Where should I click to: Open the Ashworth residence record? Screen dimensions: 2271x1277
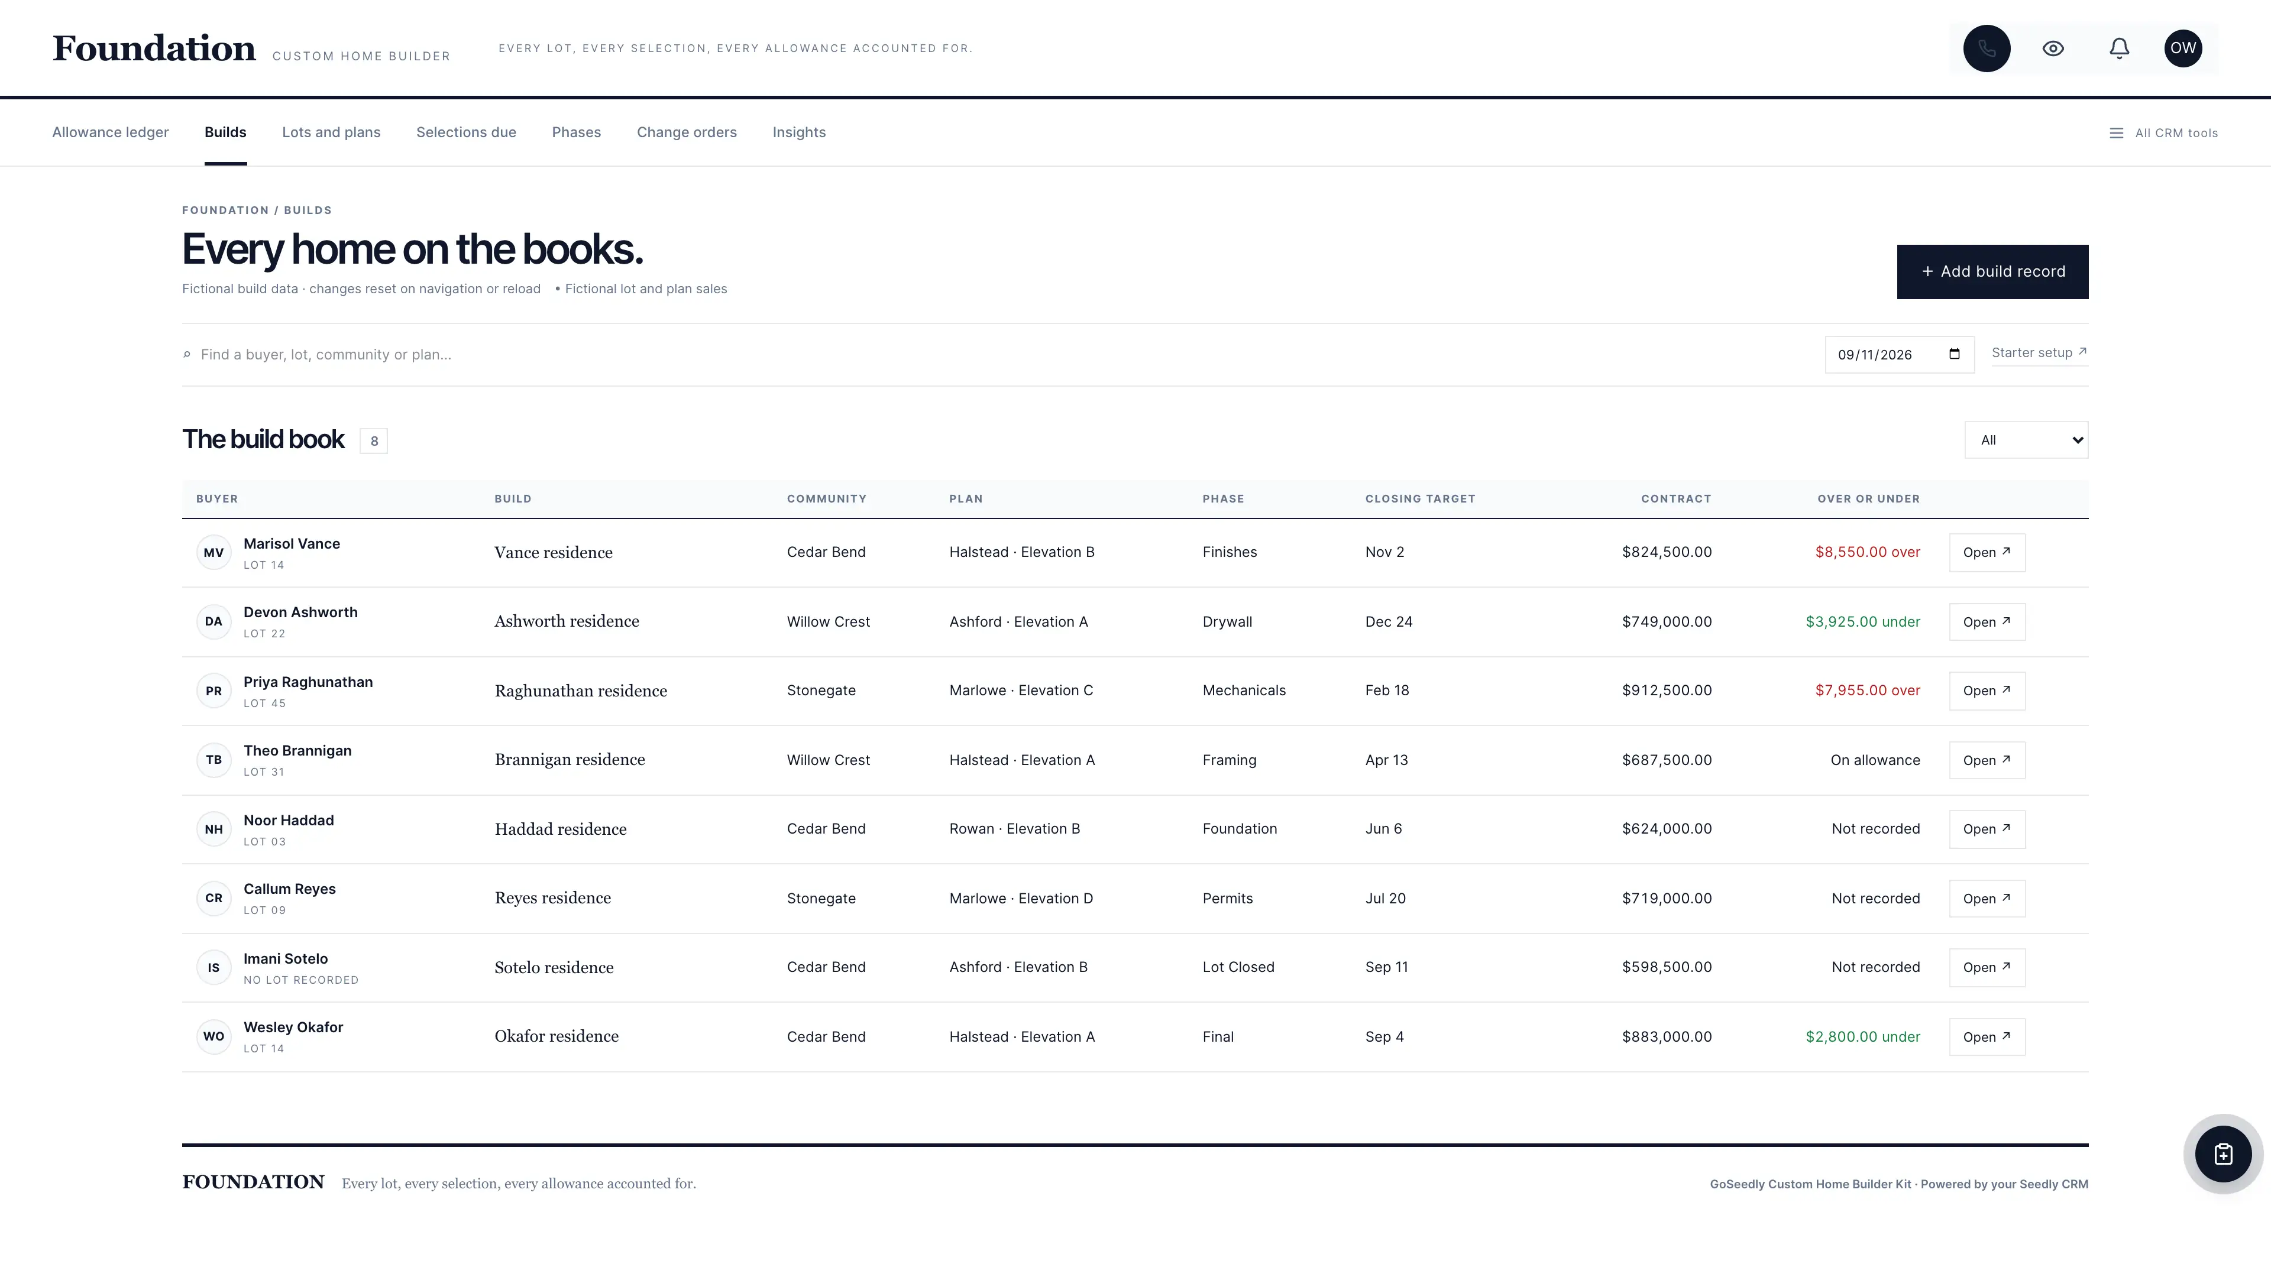pos(1987,621)
